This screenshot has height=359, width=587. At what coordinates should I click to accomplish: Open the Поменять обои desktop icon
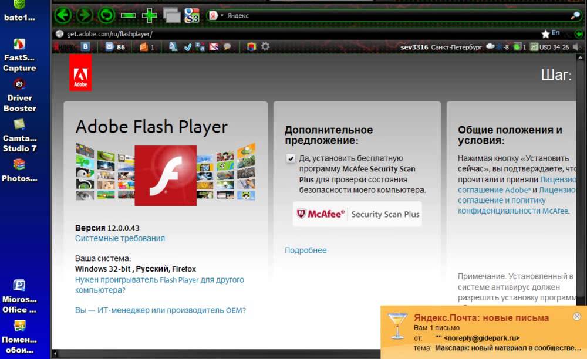coord(19,337)
